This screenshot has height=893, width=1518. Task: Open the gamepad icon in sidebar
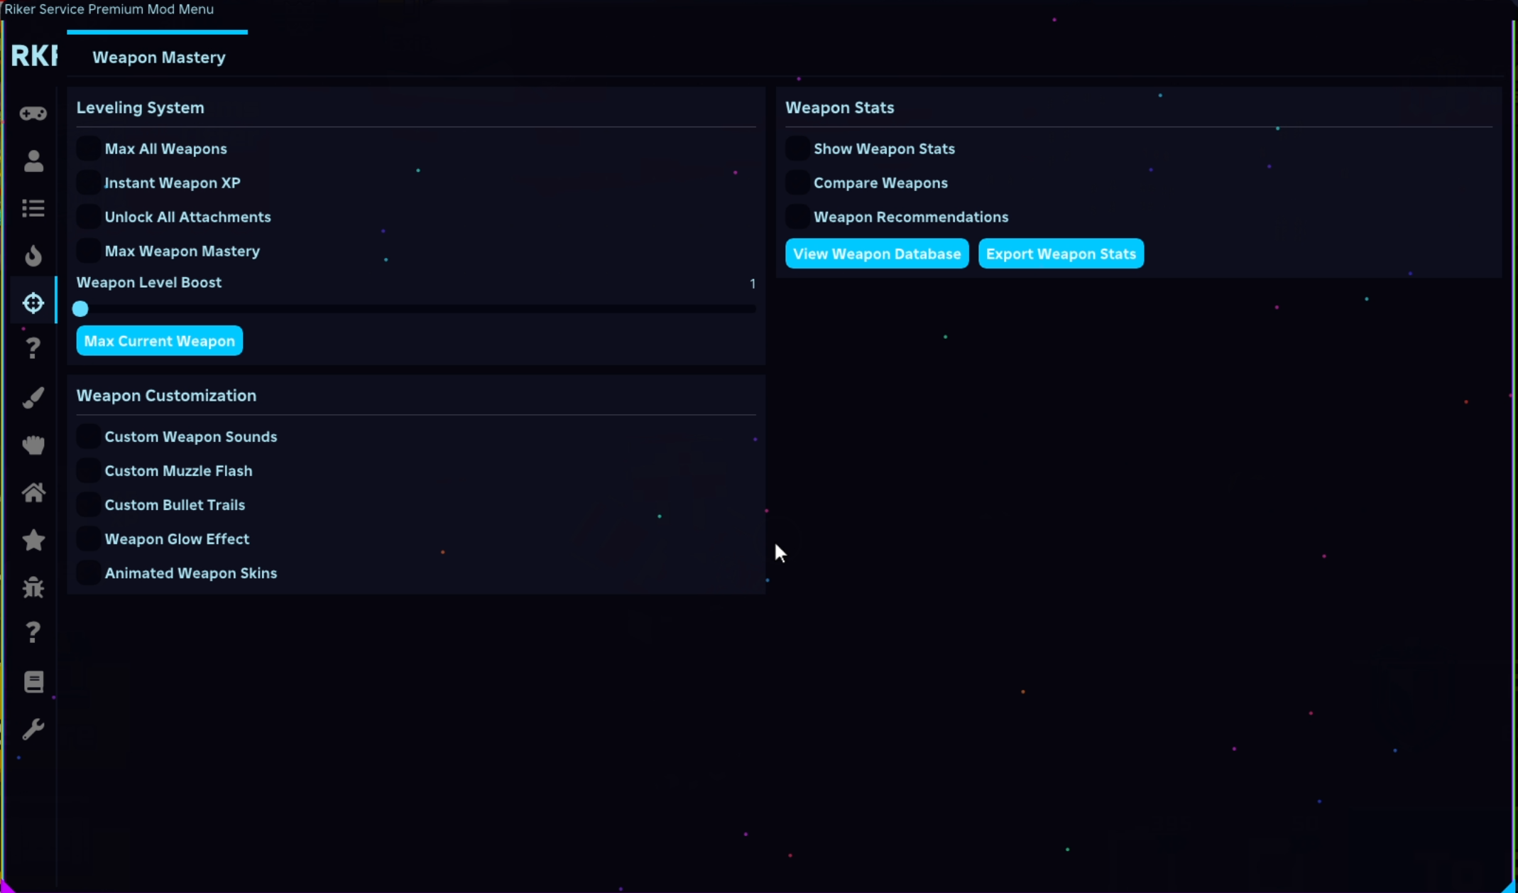click(33, 114)
